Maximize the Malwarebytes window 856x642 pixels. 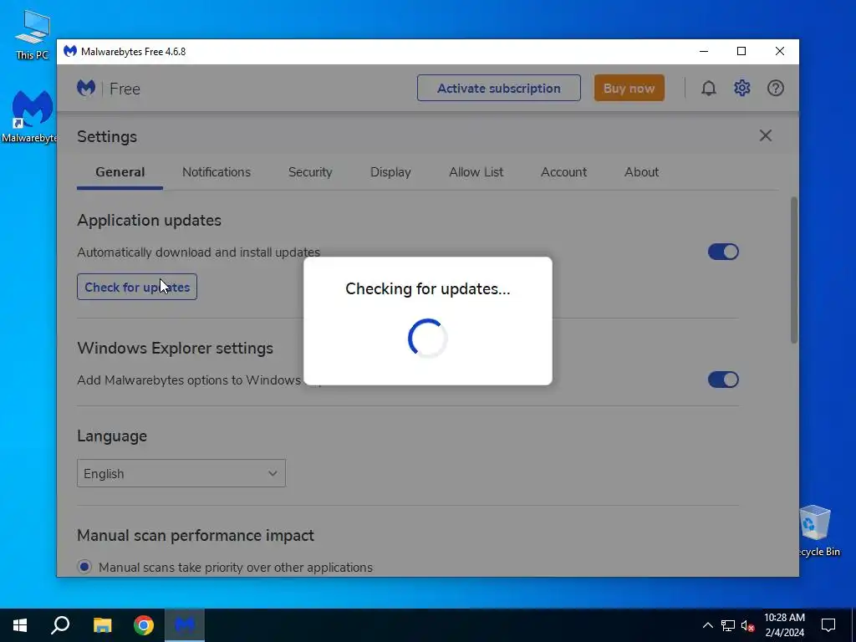coord(741,51)
